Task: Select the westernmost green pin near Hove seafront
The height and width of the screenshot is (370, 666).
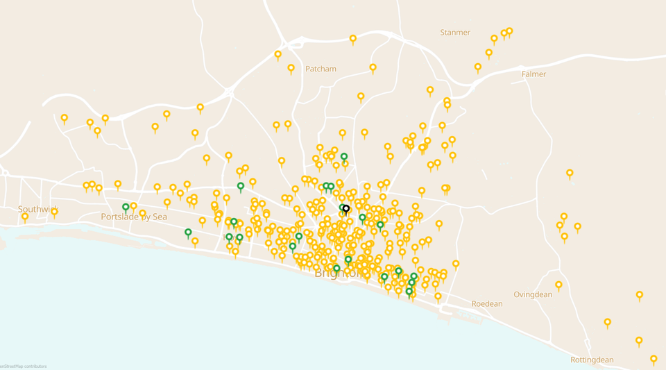Action: pyautogui.click(x=188, y=234)
